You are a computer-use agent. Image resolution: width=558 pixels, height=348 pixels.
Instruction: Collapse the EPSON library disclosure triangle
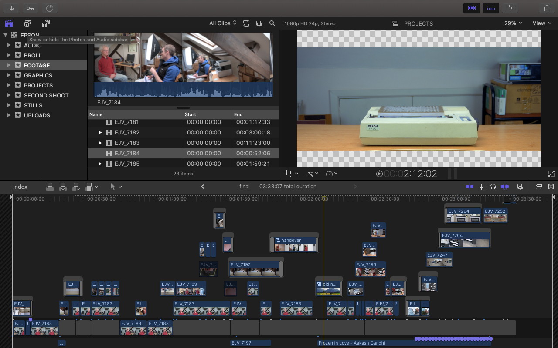pos(5,35)
